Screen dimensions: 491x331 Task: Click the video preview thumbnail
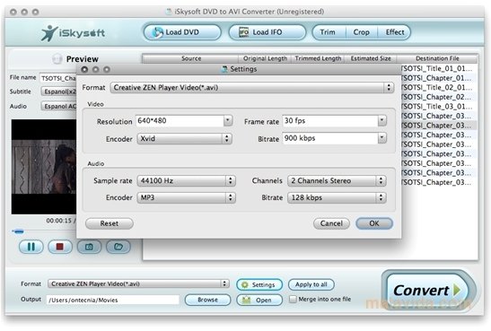point(44,167)
